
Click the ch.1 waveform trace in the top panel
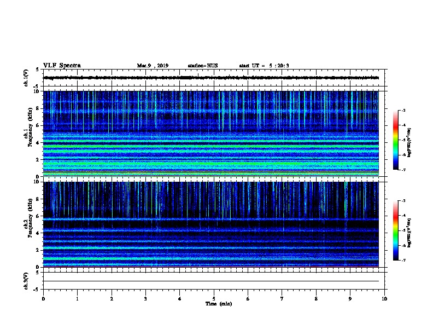point(211,78)
